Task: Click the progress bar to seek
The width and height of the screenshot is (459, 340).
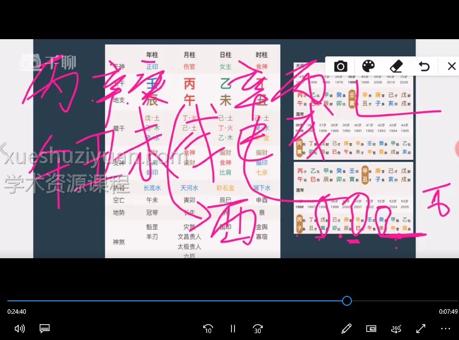Action: pos(198,301)
